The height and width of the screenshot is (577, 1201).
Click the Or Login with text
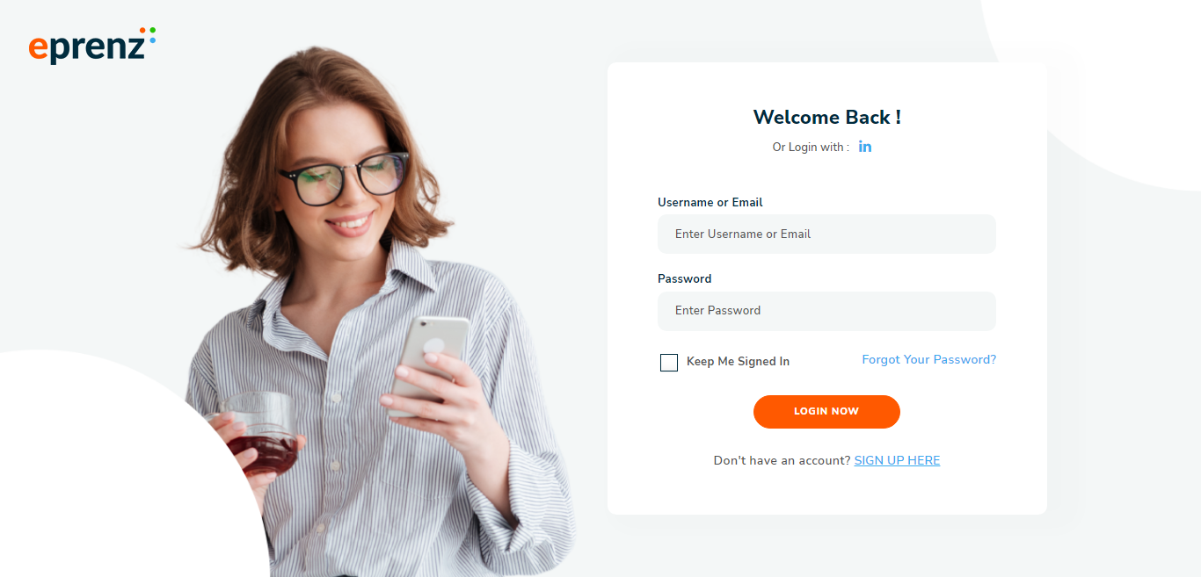(x=811, y=148)
